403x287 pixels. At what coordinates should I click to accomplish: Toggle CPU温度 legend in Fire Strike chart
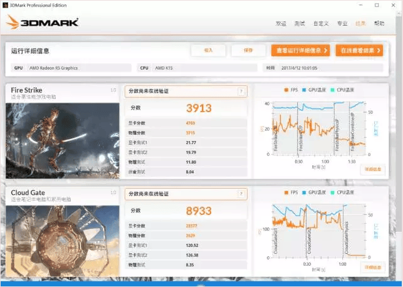[x=342, y=90]
